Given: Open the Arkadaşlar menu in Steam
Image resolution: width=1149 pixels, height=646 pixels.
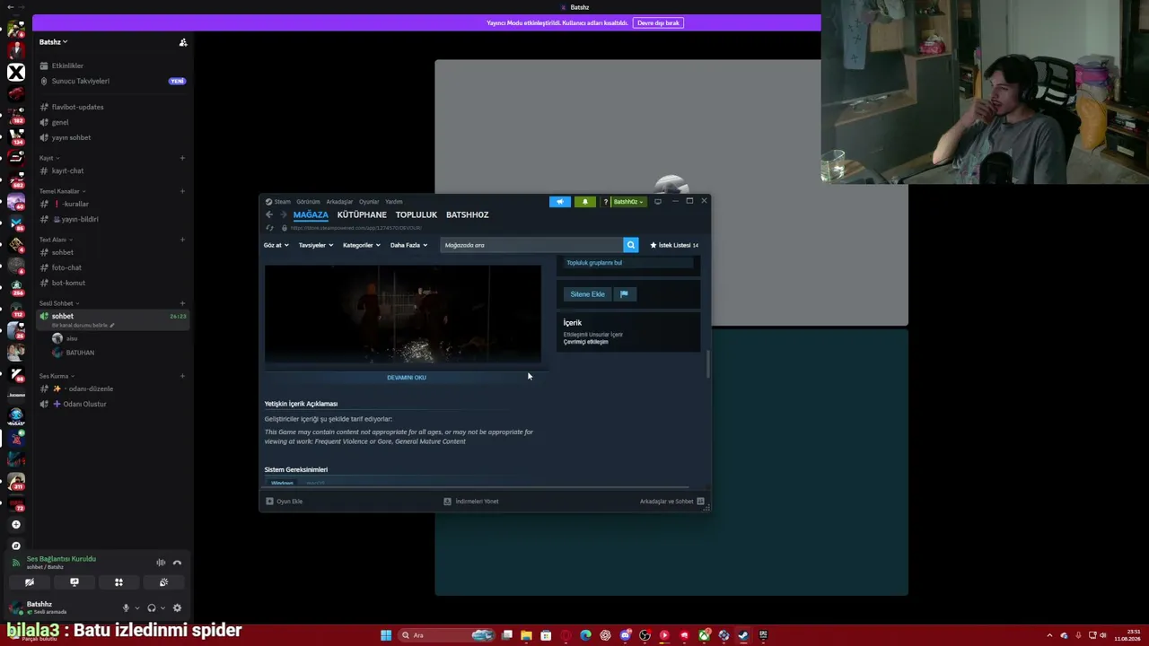Looking at the screenshot, I should 339,202.
